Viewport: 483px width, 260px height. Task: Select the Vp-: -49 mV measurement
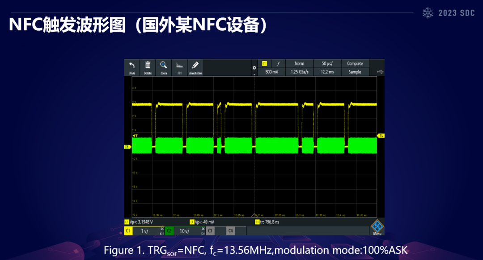202,222
